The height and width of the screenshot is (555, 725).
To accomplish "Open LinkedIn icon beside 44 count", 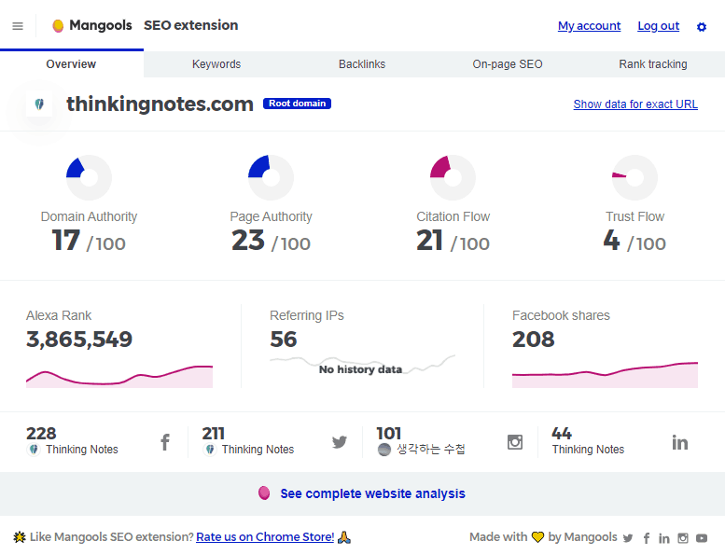I will [x=679, y=443].
